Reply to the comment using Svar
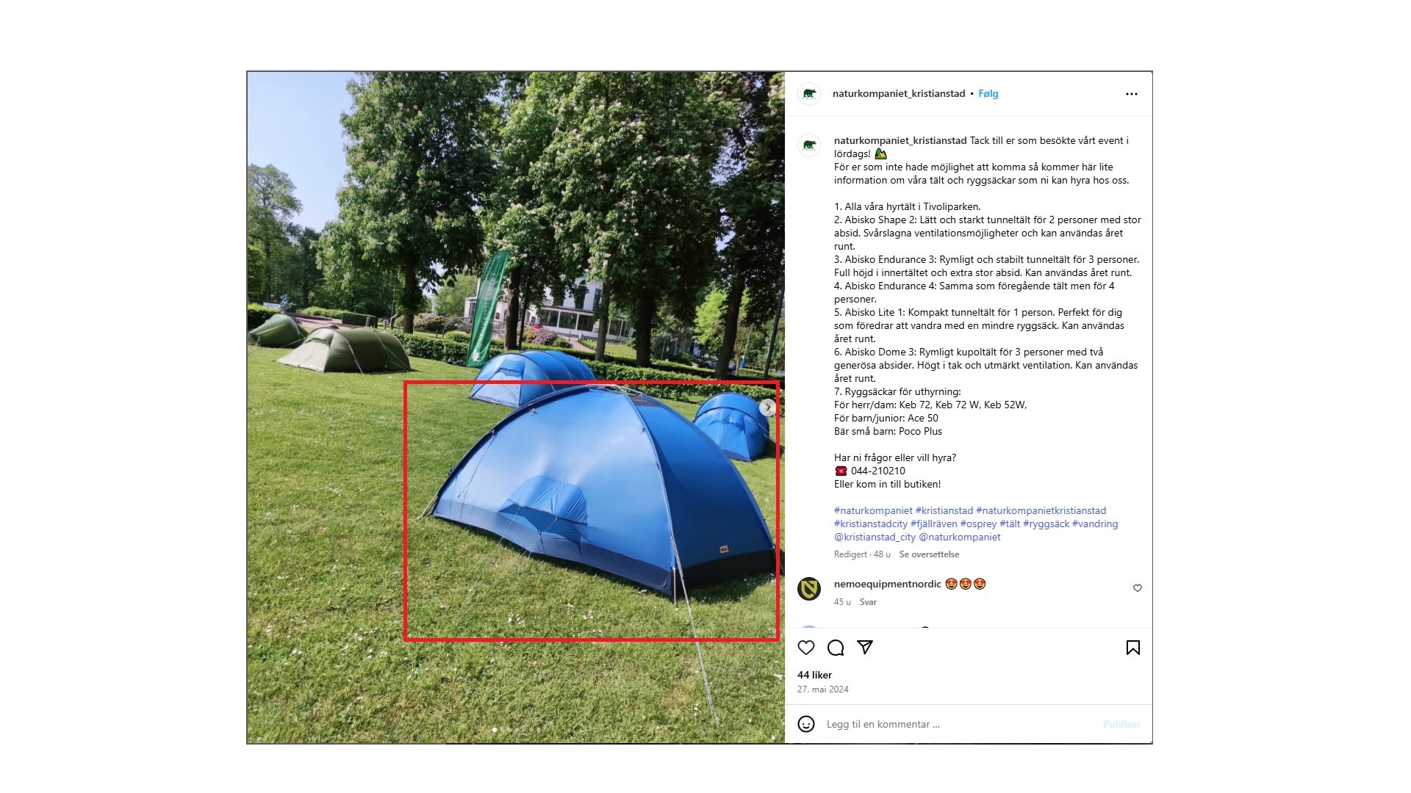1411x793 pixels. click(x=868, y=602)
